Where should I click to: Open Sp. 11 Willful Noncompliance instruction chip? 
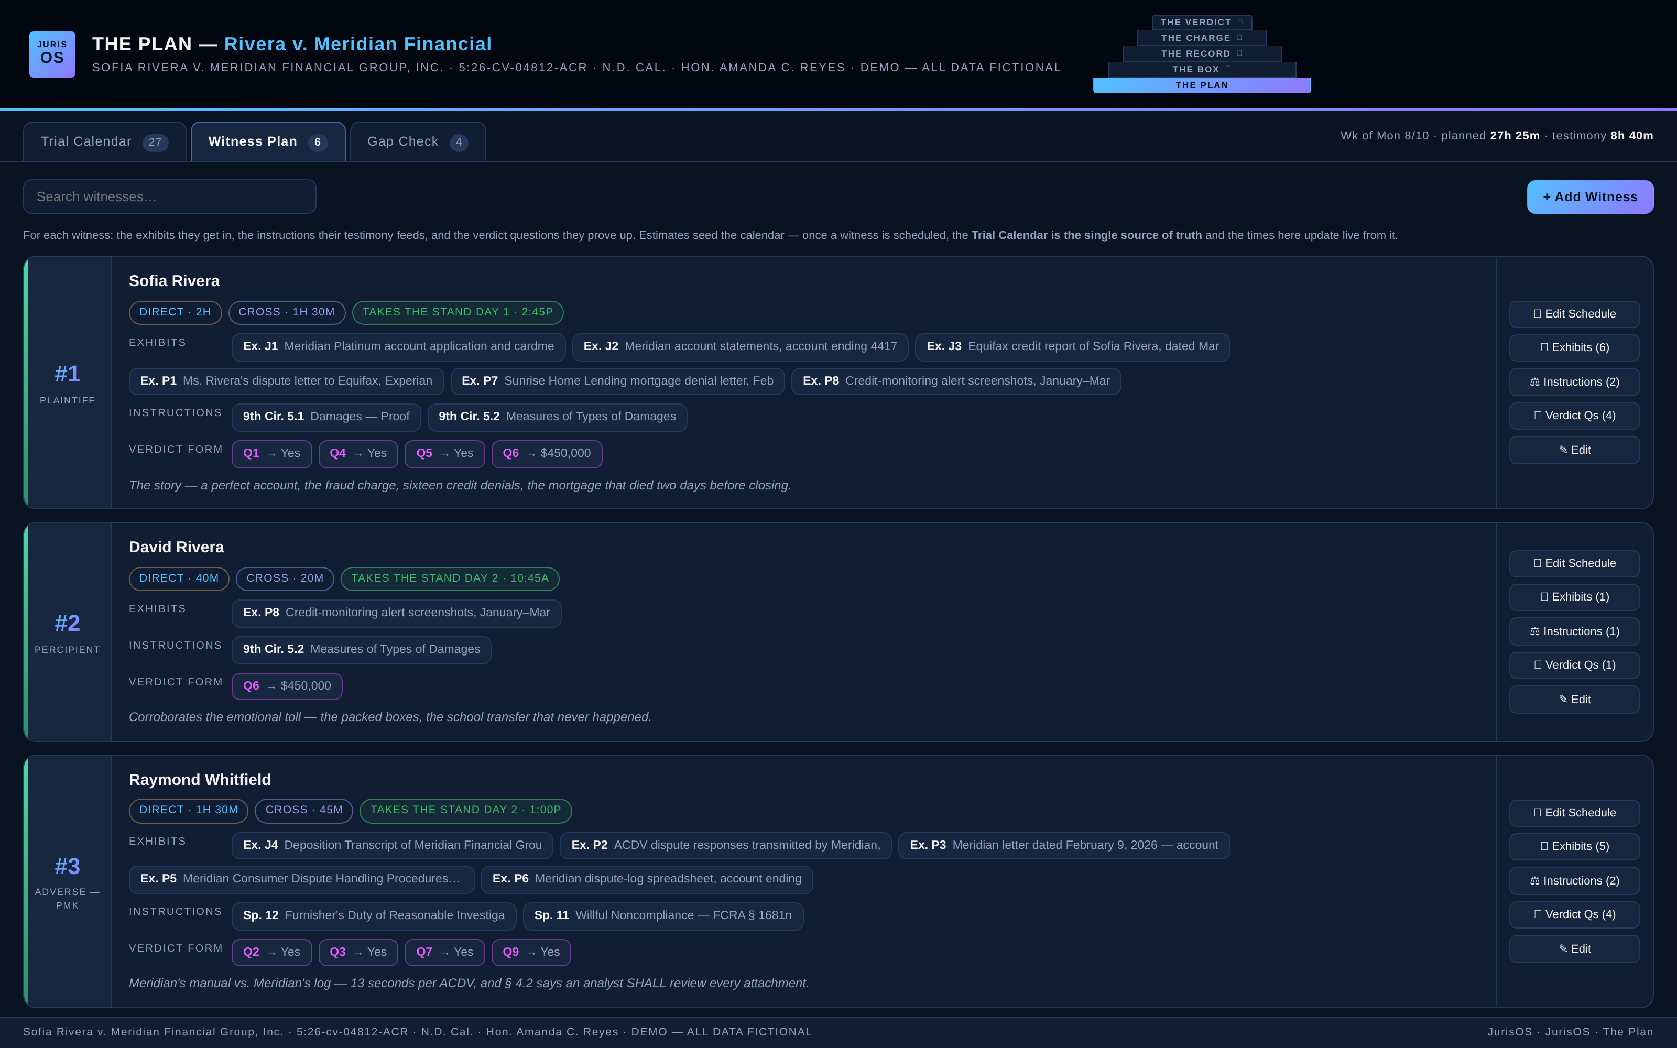663,916
